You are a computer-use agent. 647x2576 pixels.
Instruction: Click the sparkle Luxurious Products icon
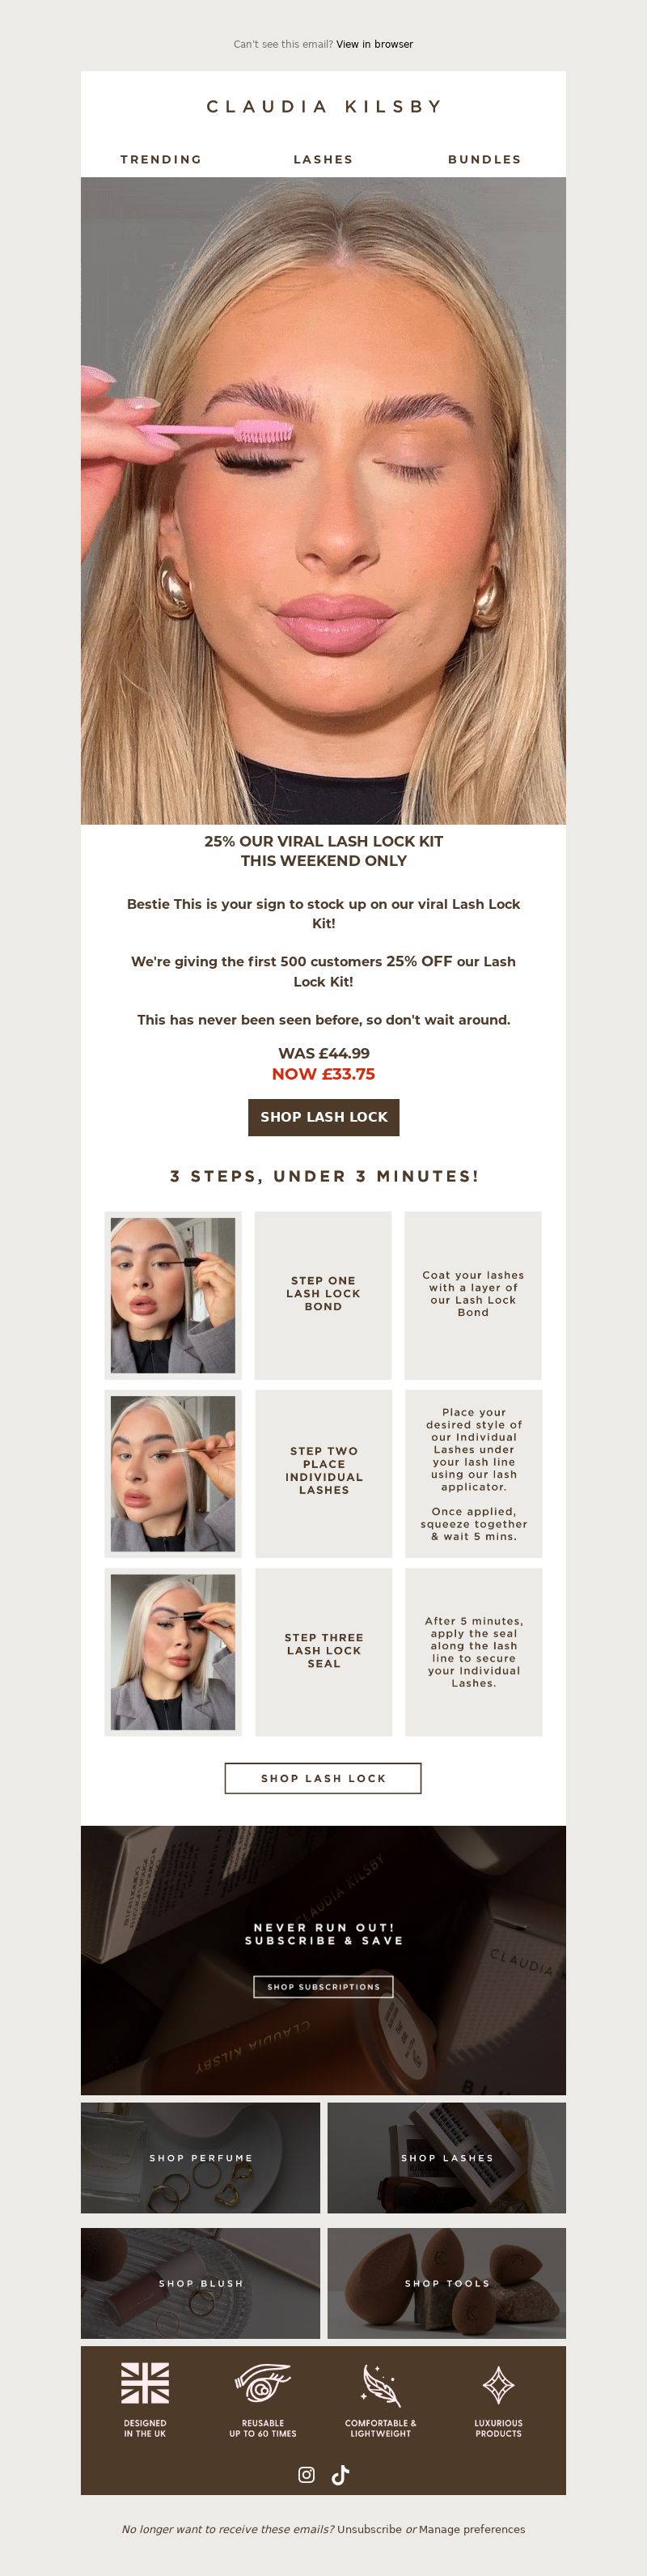[498, 2384]
